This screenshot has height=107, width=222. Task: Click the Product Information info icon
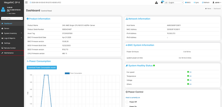point(27,19)
